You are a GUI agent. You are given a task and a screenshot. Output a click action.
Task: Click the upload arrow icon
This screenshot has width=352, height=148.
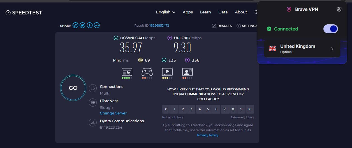[x=170, y=38]
